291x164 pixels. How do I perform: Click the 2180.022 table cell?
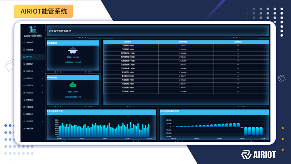(x=183, y=65)
